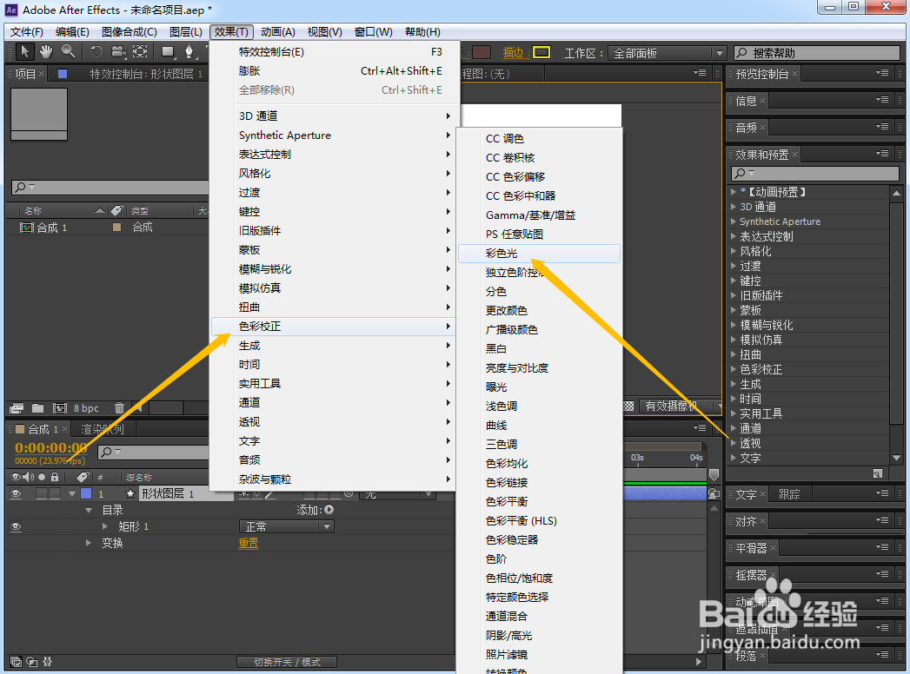The width and height of the screenshot is (910, 674).
Task: Click the star icon beside 形状图层 1
Action: (130, 493)
